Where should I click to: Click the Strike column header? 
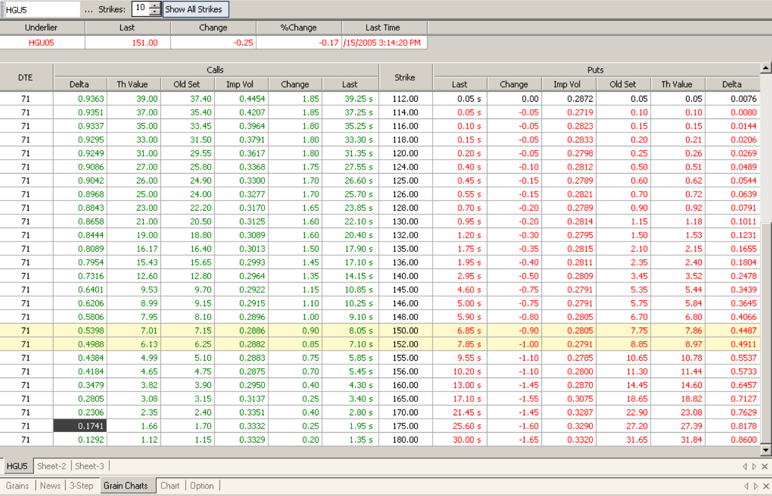[405, 77]
